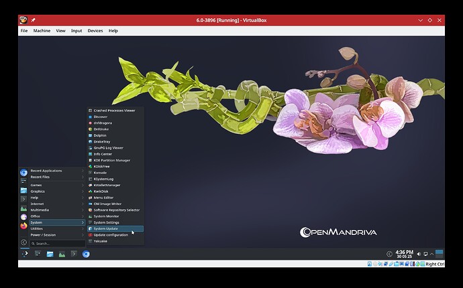The image size is (463, 288).
Task: Click the display icon next to the volume icon
Action: pos(425,254)
